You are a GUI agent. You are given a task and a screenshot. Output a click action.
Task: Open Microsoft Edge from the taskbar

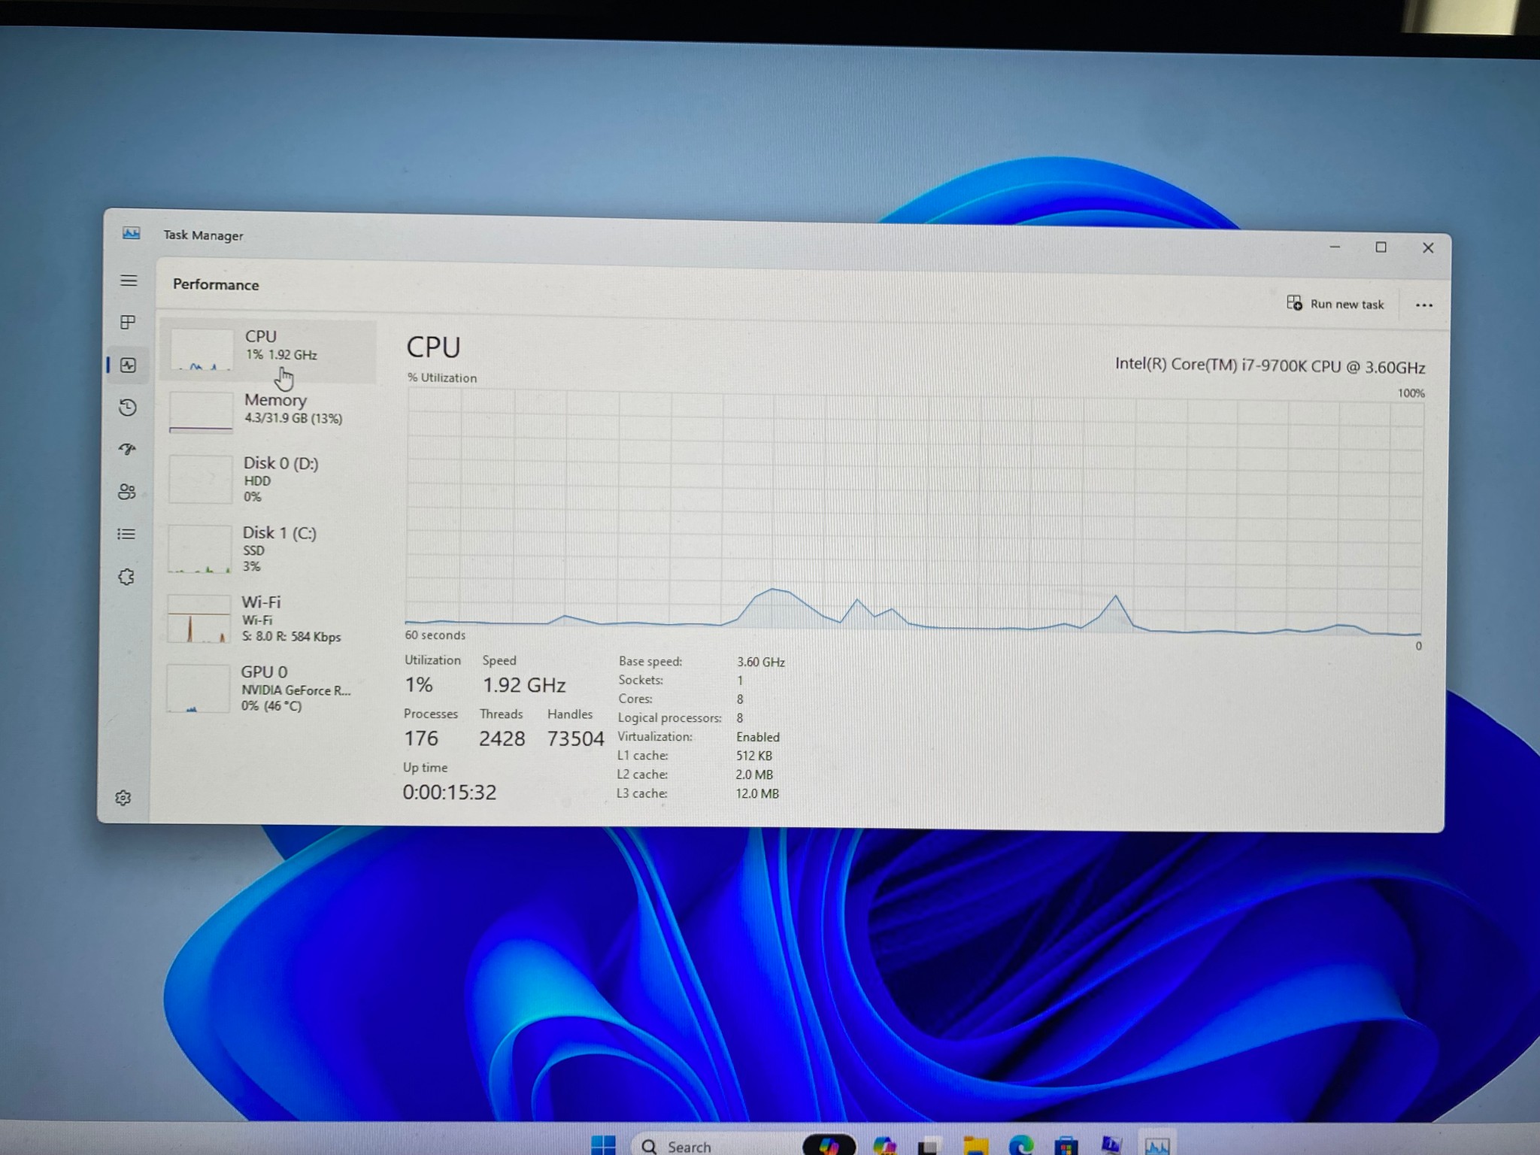pyautogui.click(x=1020, y=1145)
